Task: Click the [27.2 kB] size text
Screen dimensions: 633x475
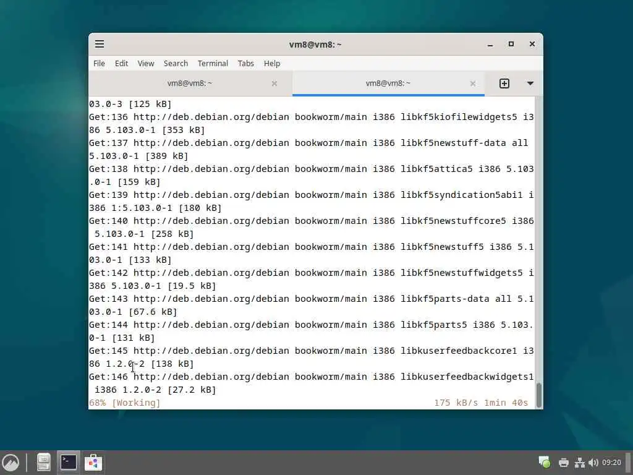Action: pos(192,390)
